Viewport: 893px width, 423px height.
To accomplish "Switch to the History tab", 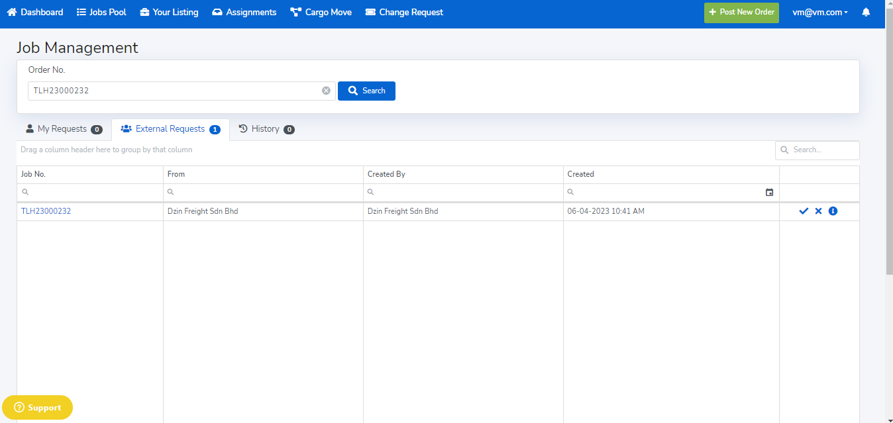I will click(x=266, y=129).
